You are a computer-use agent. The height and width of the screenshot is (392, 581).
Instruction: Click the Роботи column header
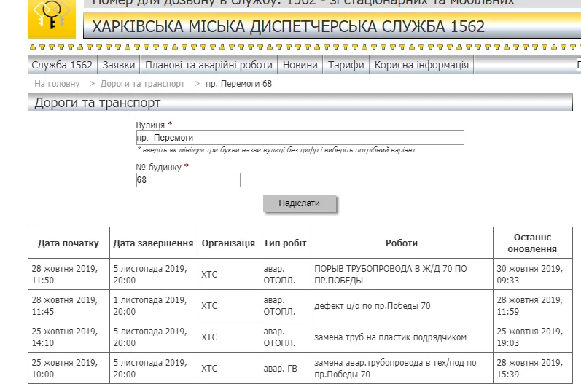tap(402, 243)
